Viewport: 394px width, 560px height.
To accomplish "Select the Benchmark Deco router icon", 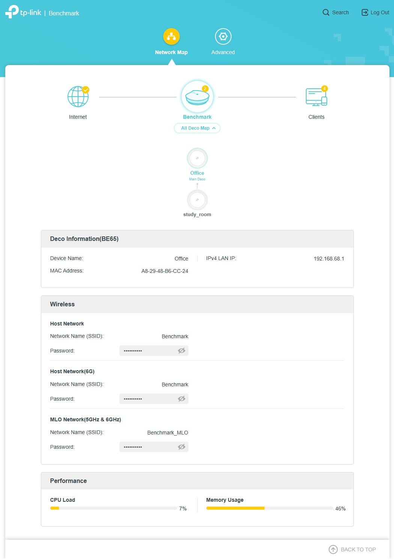I will click(x=197, y=97).
